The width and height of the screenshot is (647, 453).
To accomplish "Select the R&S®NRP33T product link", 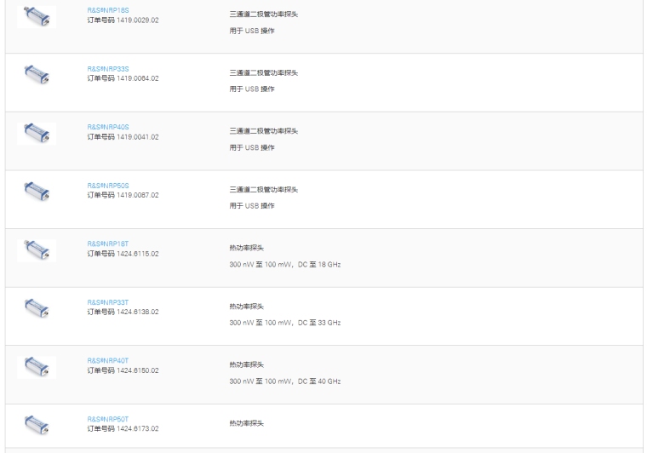I will coord(107,302).
